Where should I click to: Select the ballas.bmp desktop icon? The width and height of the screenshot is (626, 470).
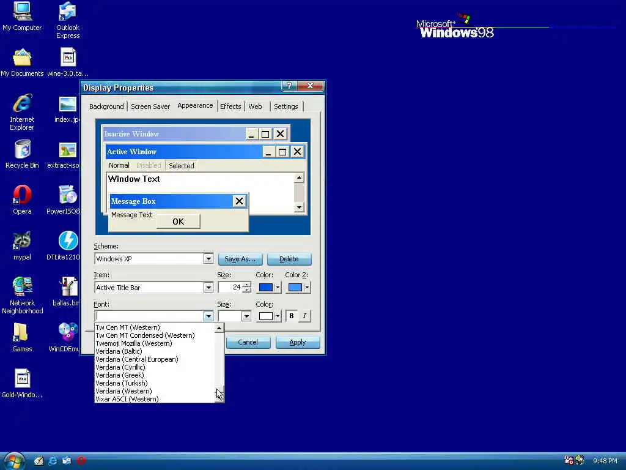(66, 292)
